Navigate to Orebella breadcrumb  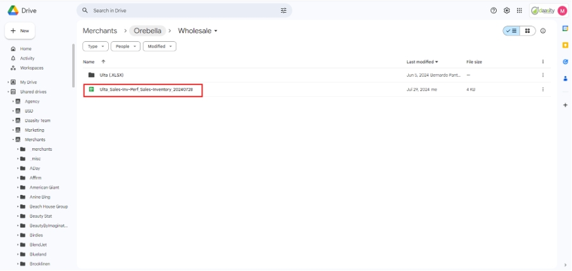148,31
